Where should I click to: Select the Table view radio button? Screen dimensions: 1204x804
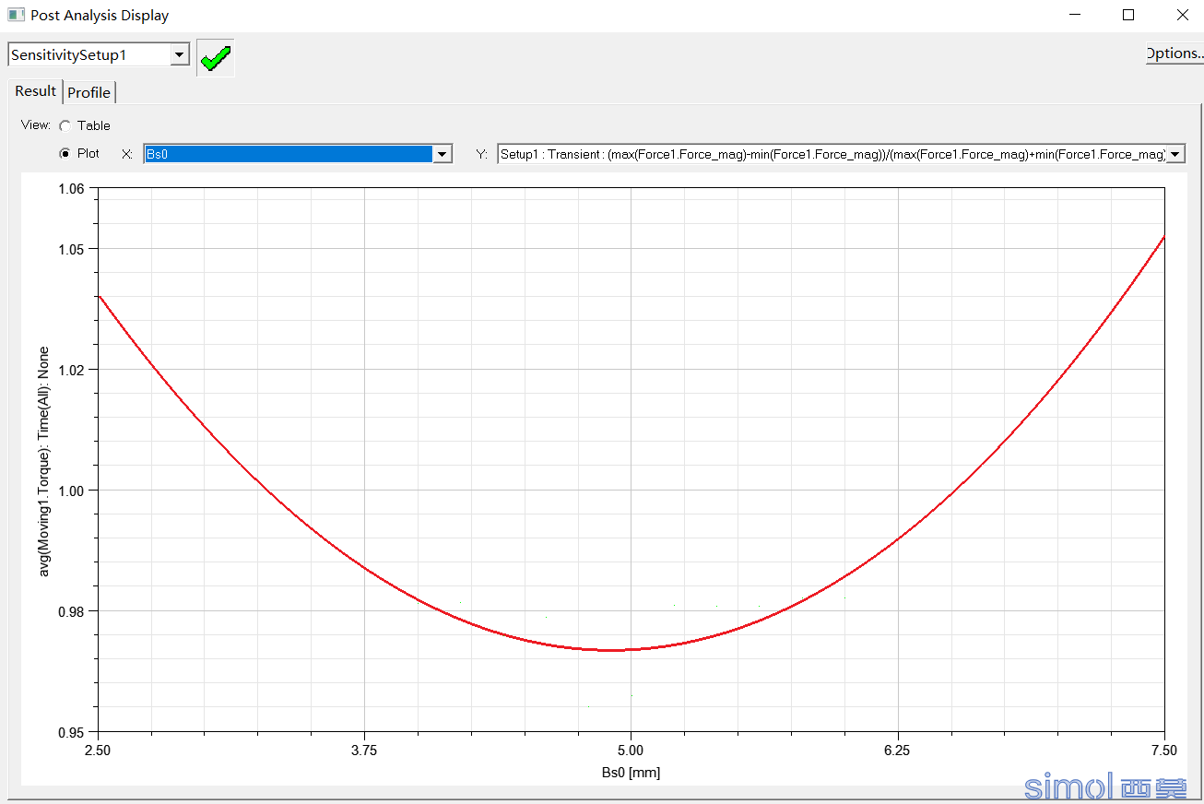coord(65,126)
